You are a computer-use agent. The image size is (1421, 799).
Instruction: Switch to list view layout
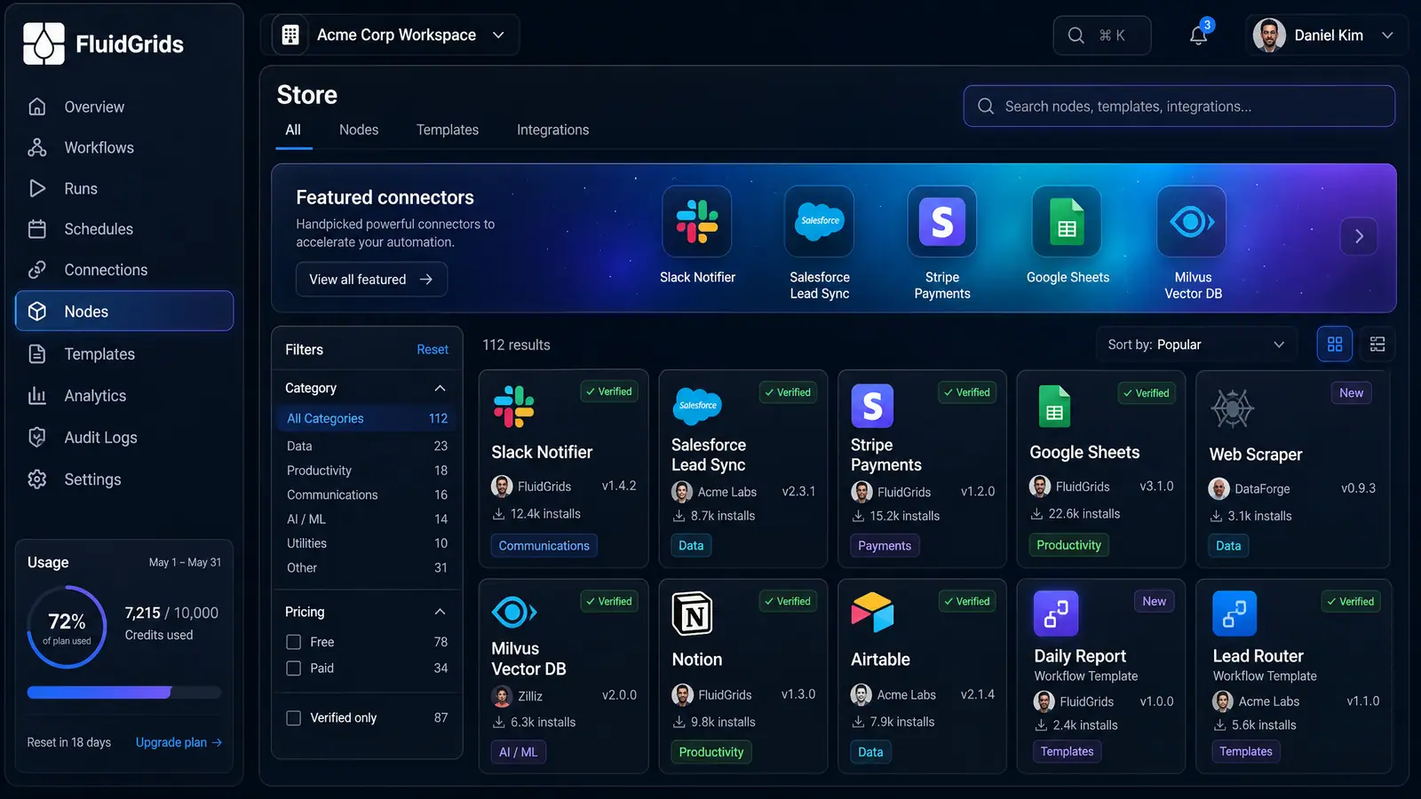pos(1377,344)
